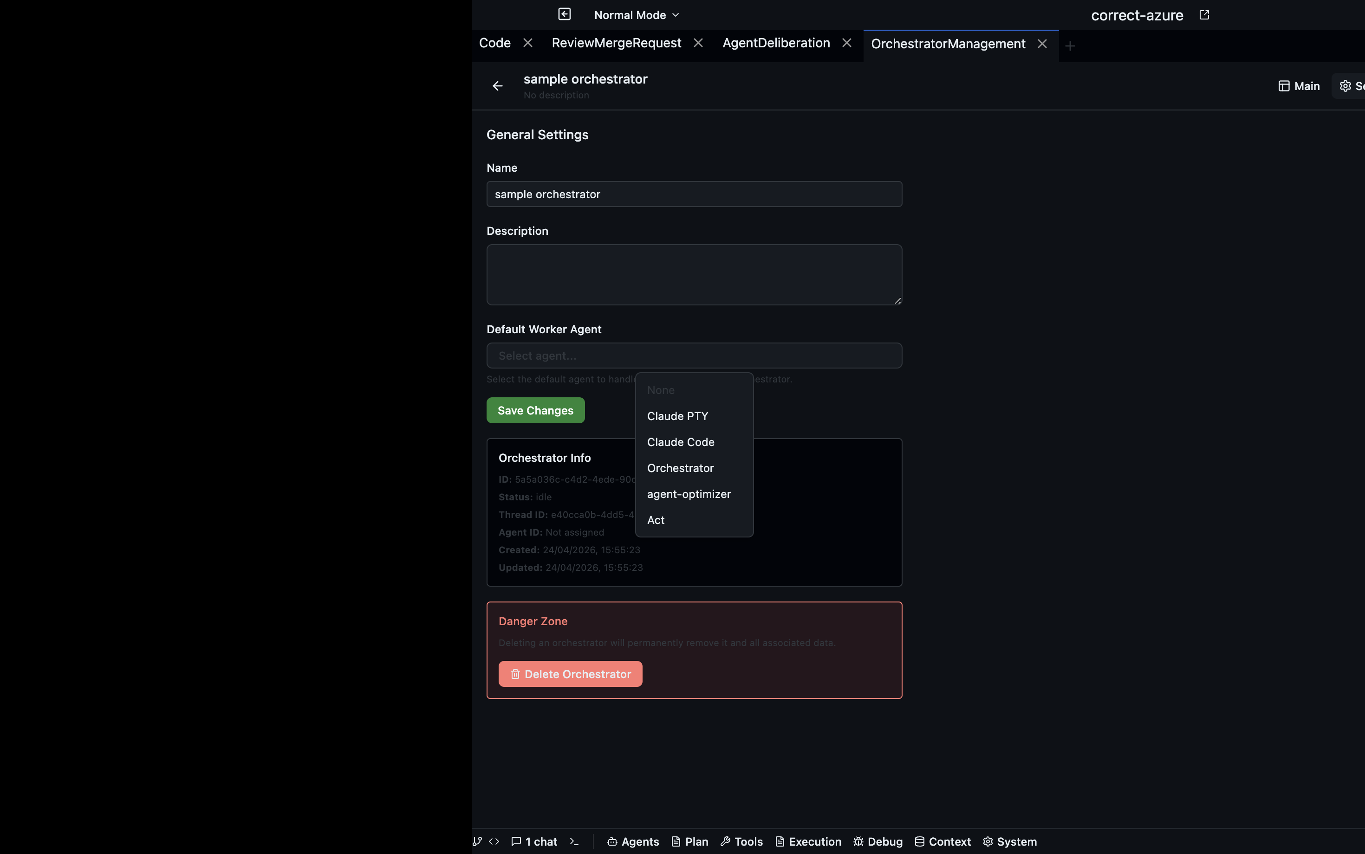
Task: Open the System panel
Action: click(x=1009, y=841)
